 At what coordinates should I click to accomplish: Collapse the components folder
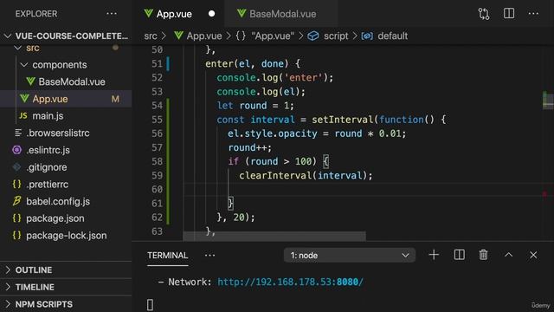click(x=66, y=65)
